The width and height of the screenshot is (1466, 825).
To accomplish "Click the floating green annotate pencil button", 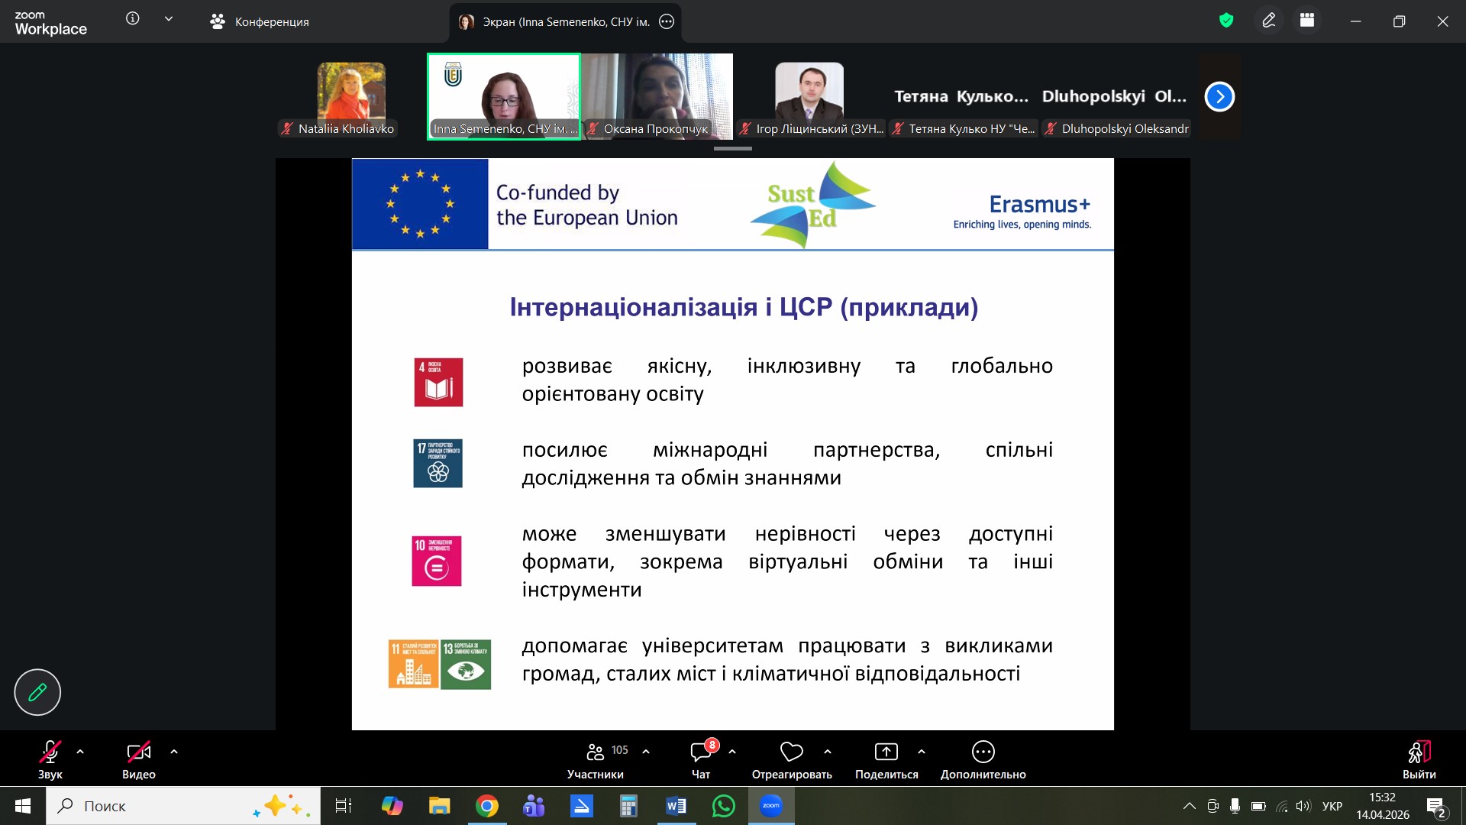I will tap(37, 692).
